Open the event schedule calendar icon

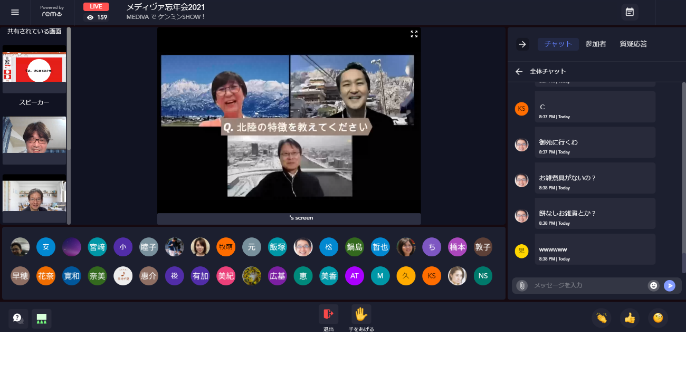[630, 12]
